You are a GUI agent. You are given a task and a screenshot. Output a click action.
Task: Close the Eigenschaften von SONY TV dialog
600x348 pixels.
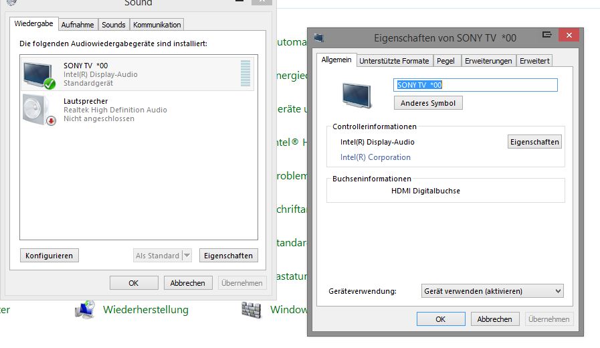pos(569,35)
